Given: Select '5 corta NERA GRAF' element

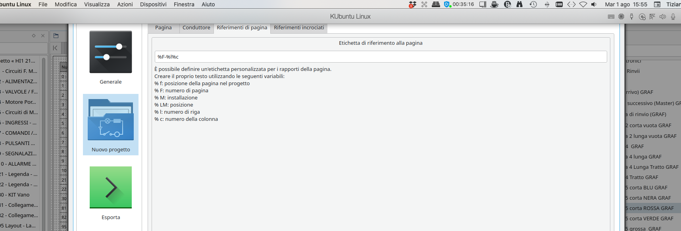Looking at the screenshot, I should (x=648, y=198).
